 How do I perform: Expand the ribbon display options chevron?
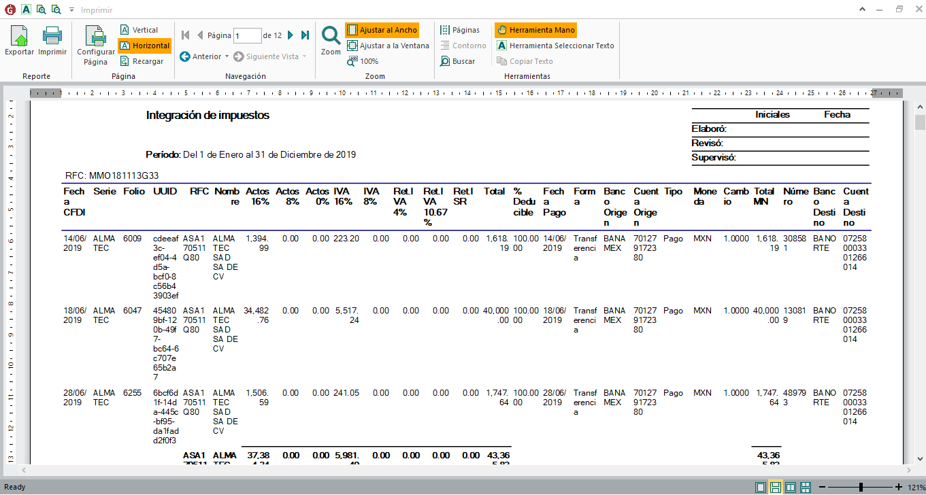tap(861, 10)
